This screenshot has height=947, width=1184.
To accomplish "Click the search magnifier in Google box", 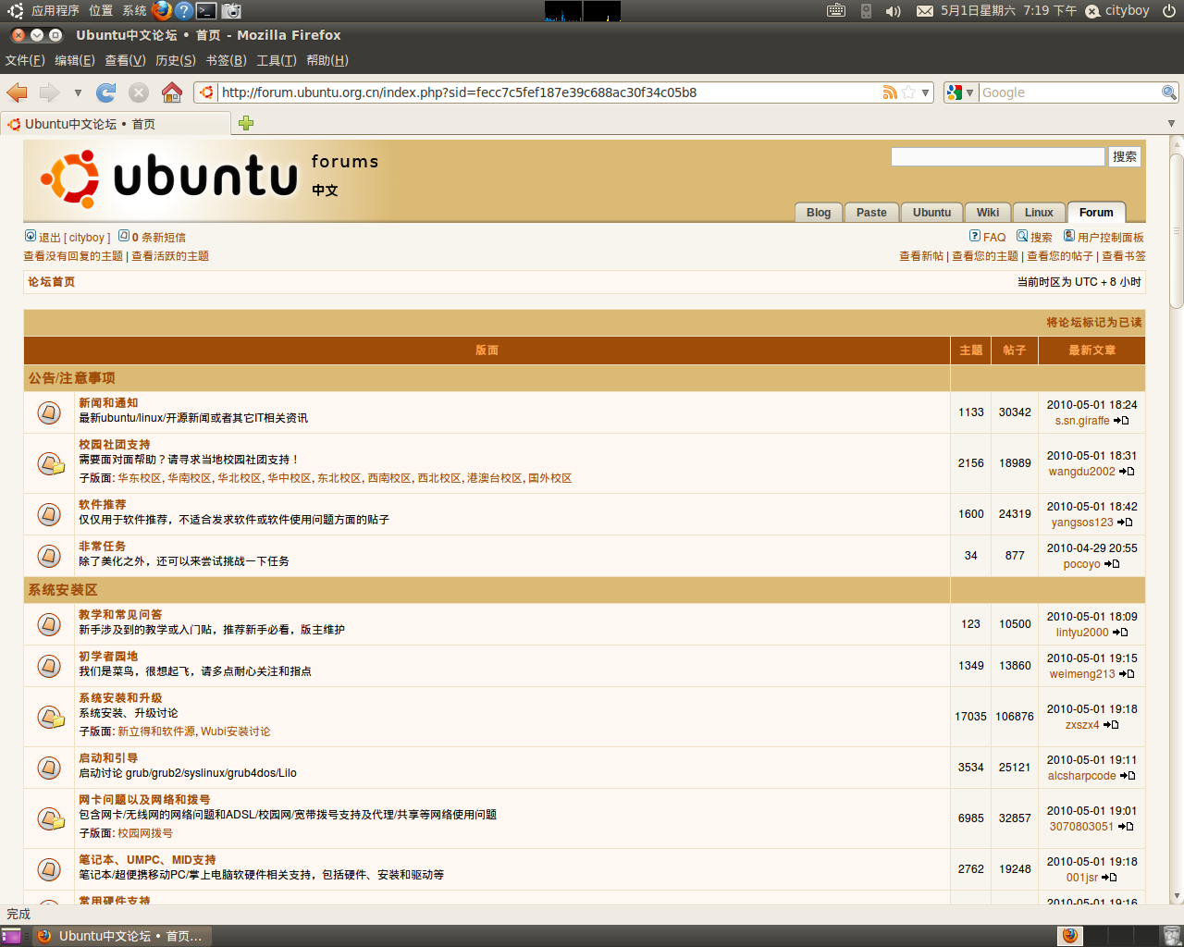I will (1169, 92).
